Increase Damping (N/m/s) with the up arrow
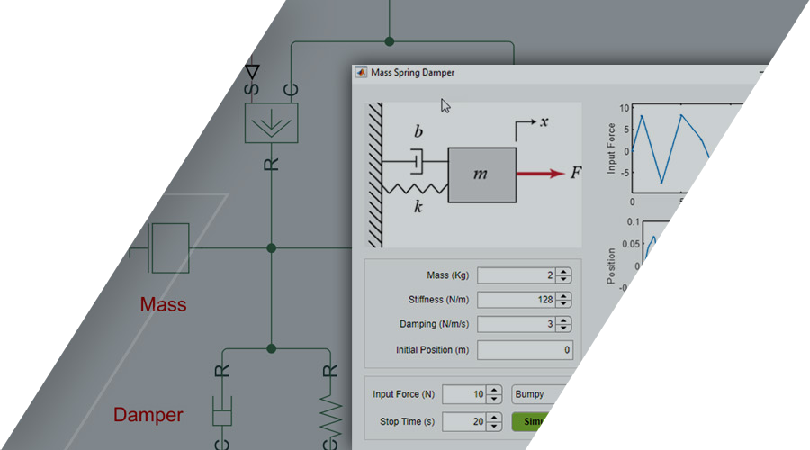 (563, 319)
